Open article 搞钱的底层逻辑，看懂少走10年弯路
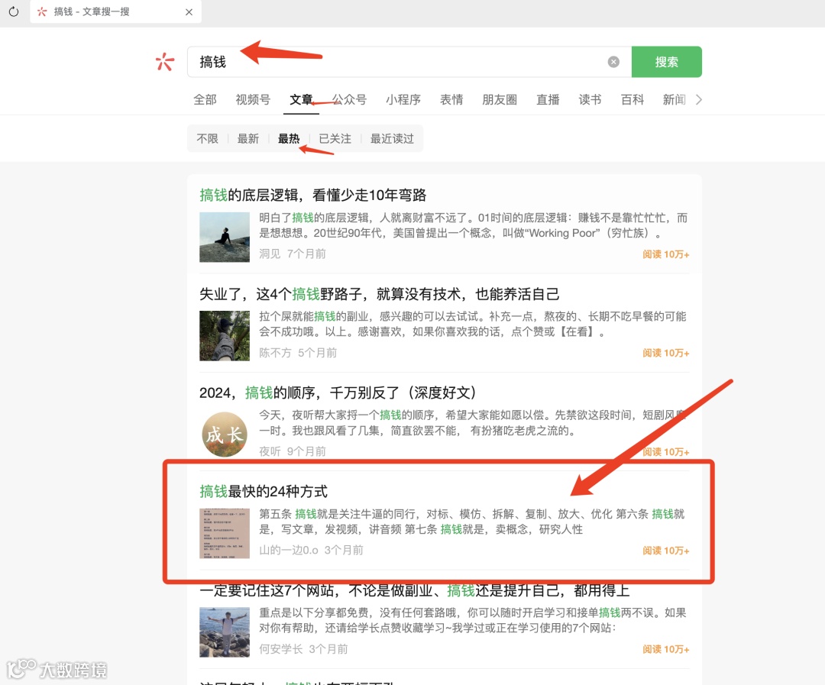The image size is (825, 685). click(x=312, y=195)
